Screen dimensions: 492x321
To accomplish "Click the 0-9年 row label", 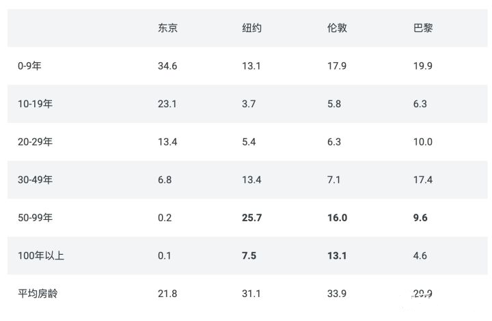I will tap(29, 66).
